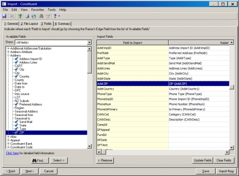
Task: Select the AddrCountry row in grid
Action: click(163, 89)
